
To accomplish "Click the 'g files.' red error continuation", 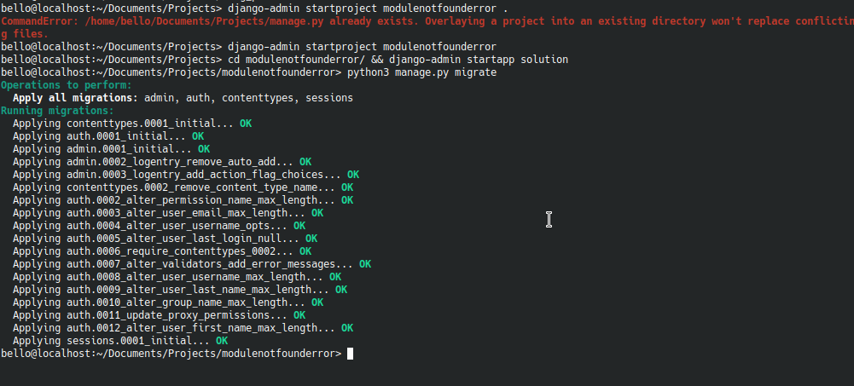I will 24,33.
